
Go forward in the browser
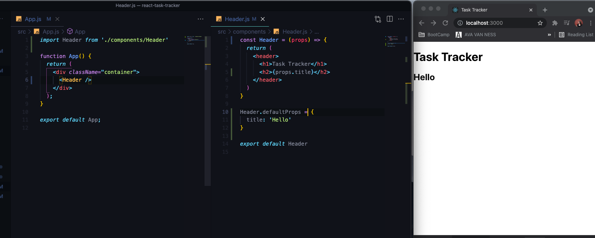(x=433, y=23)
